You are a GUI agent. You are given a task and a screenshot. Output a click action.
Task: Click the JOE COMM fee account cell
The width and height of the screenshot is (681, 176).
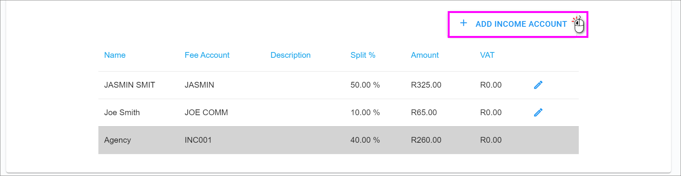(206, 112)
